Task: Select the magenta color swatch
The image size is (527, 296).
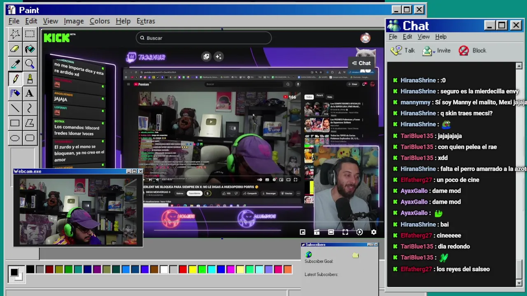Action: click(231, 270)
